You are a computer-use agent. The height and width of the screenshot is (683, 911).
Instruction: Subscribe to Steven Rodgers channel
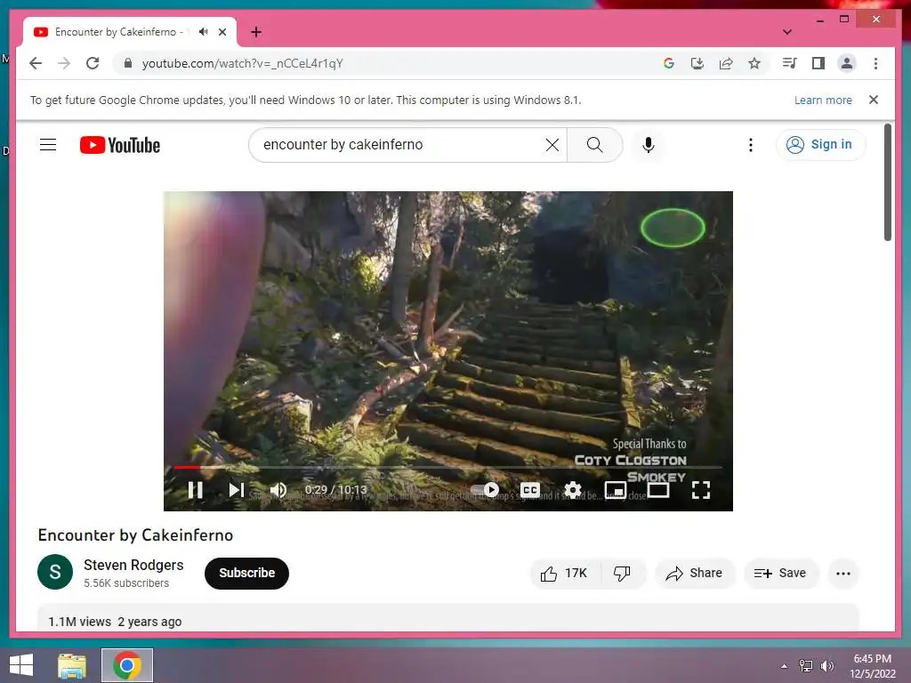[x=247, y=574]
